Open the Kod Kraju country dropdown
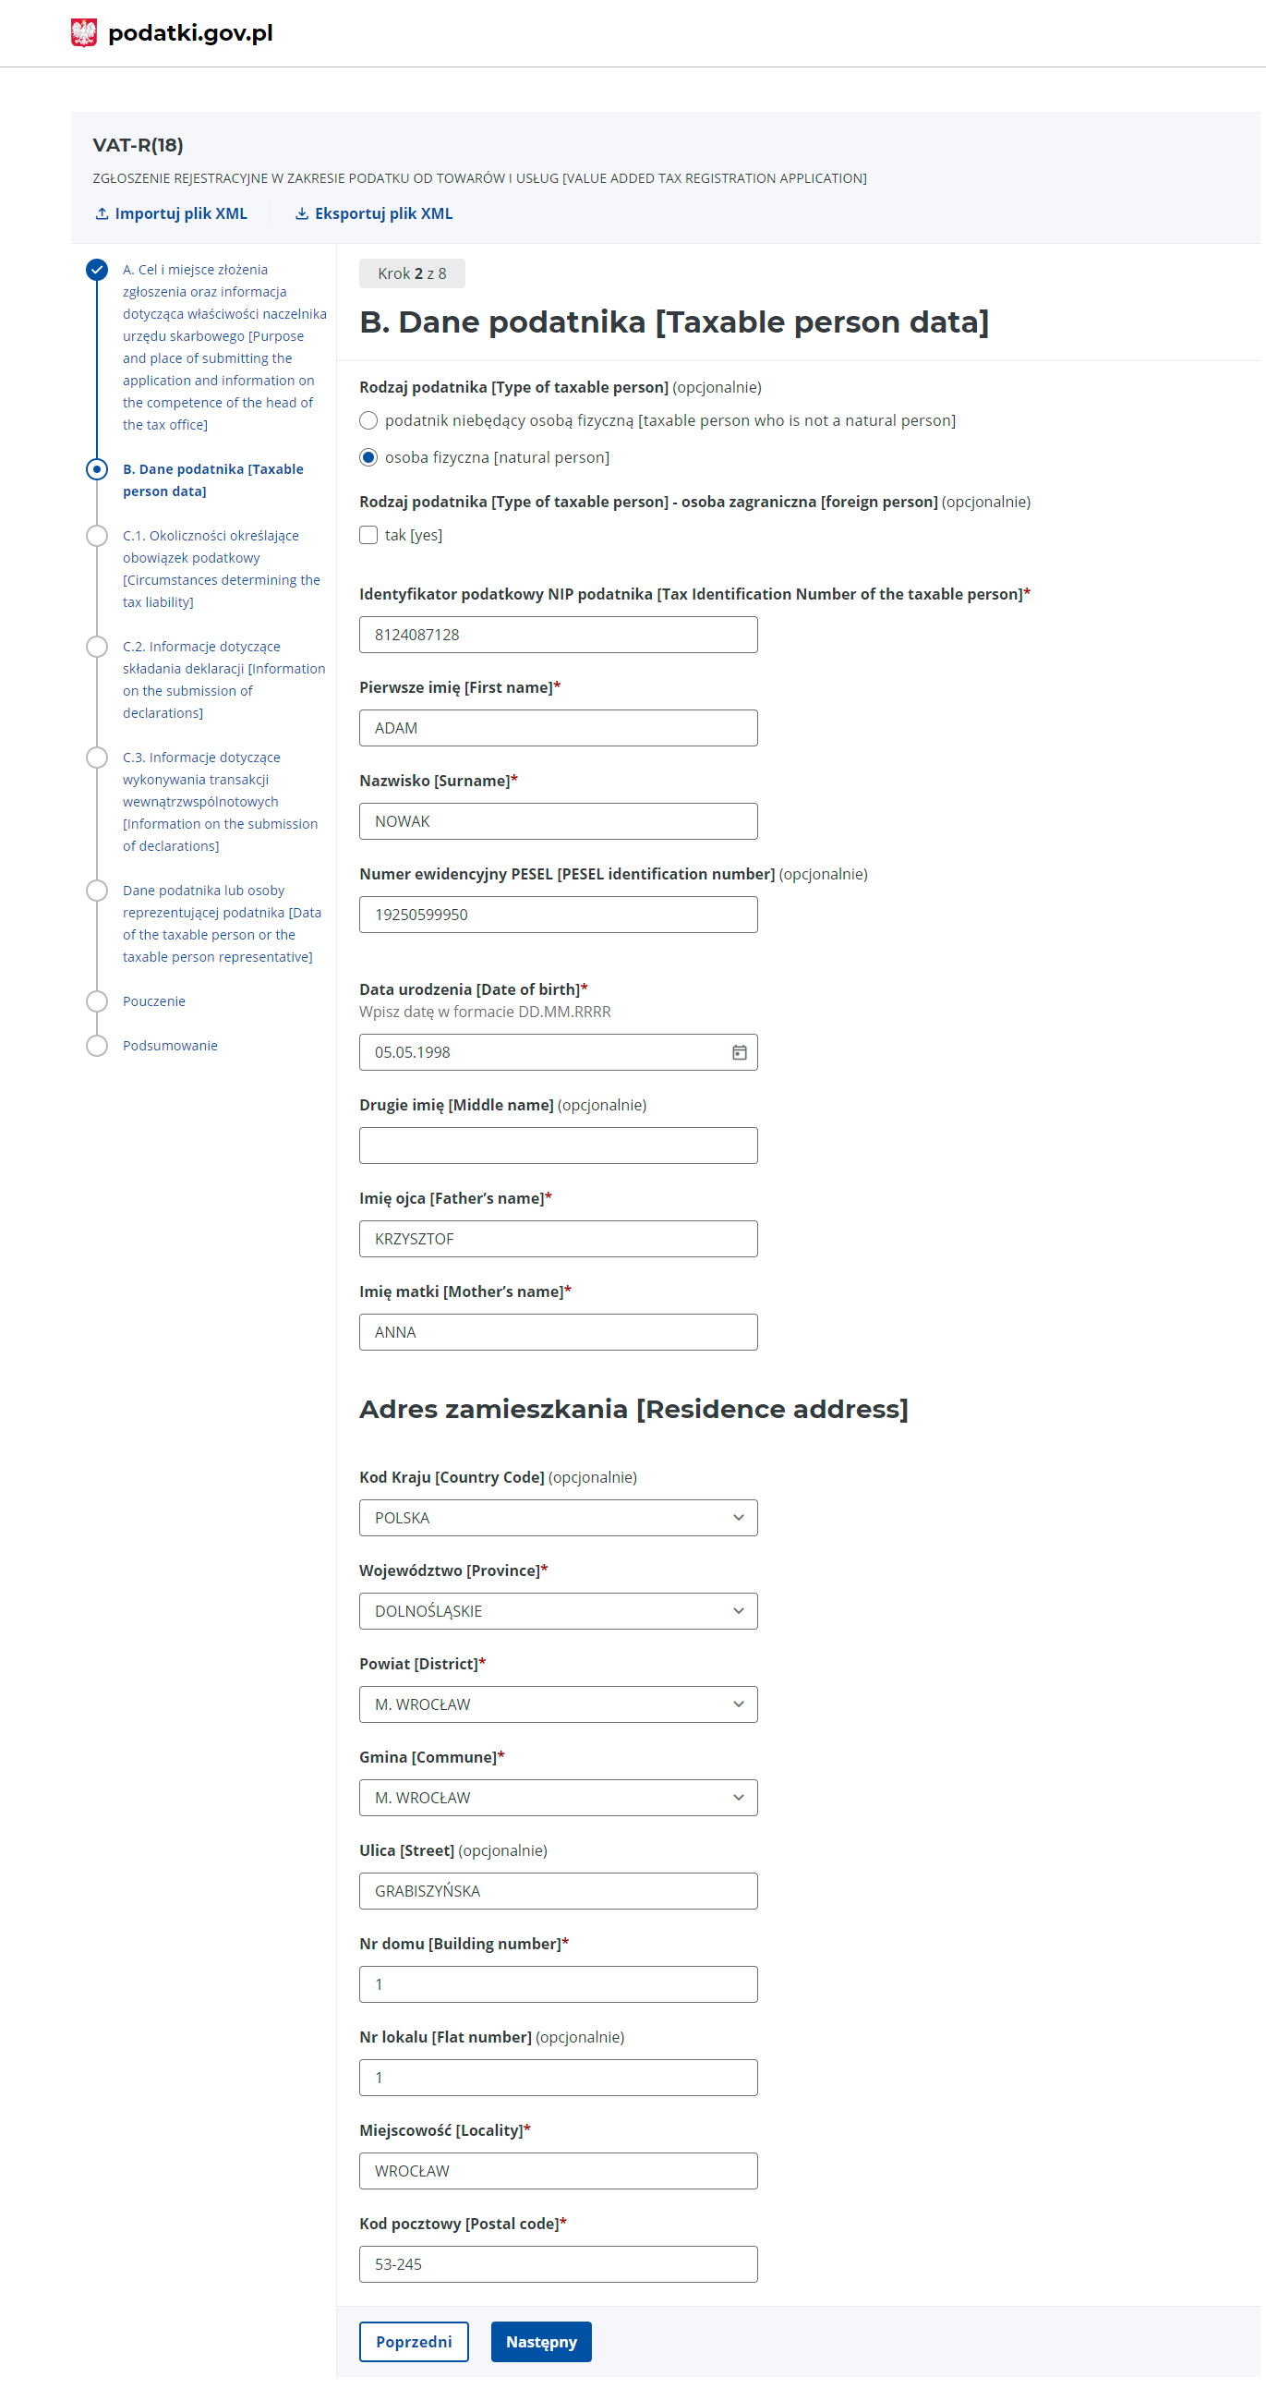The height and width of the screenshot is (2401, 1266). tap(558, 1518)
